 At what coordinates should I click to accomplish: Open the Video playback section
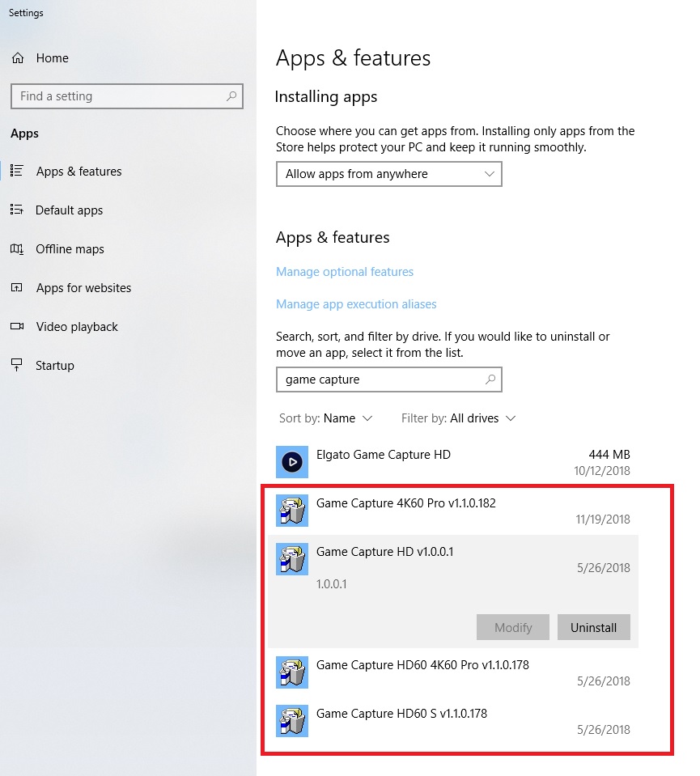coord(77,327)
